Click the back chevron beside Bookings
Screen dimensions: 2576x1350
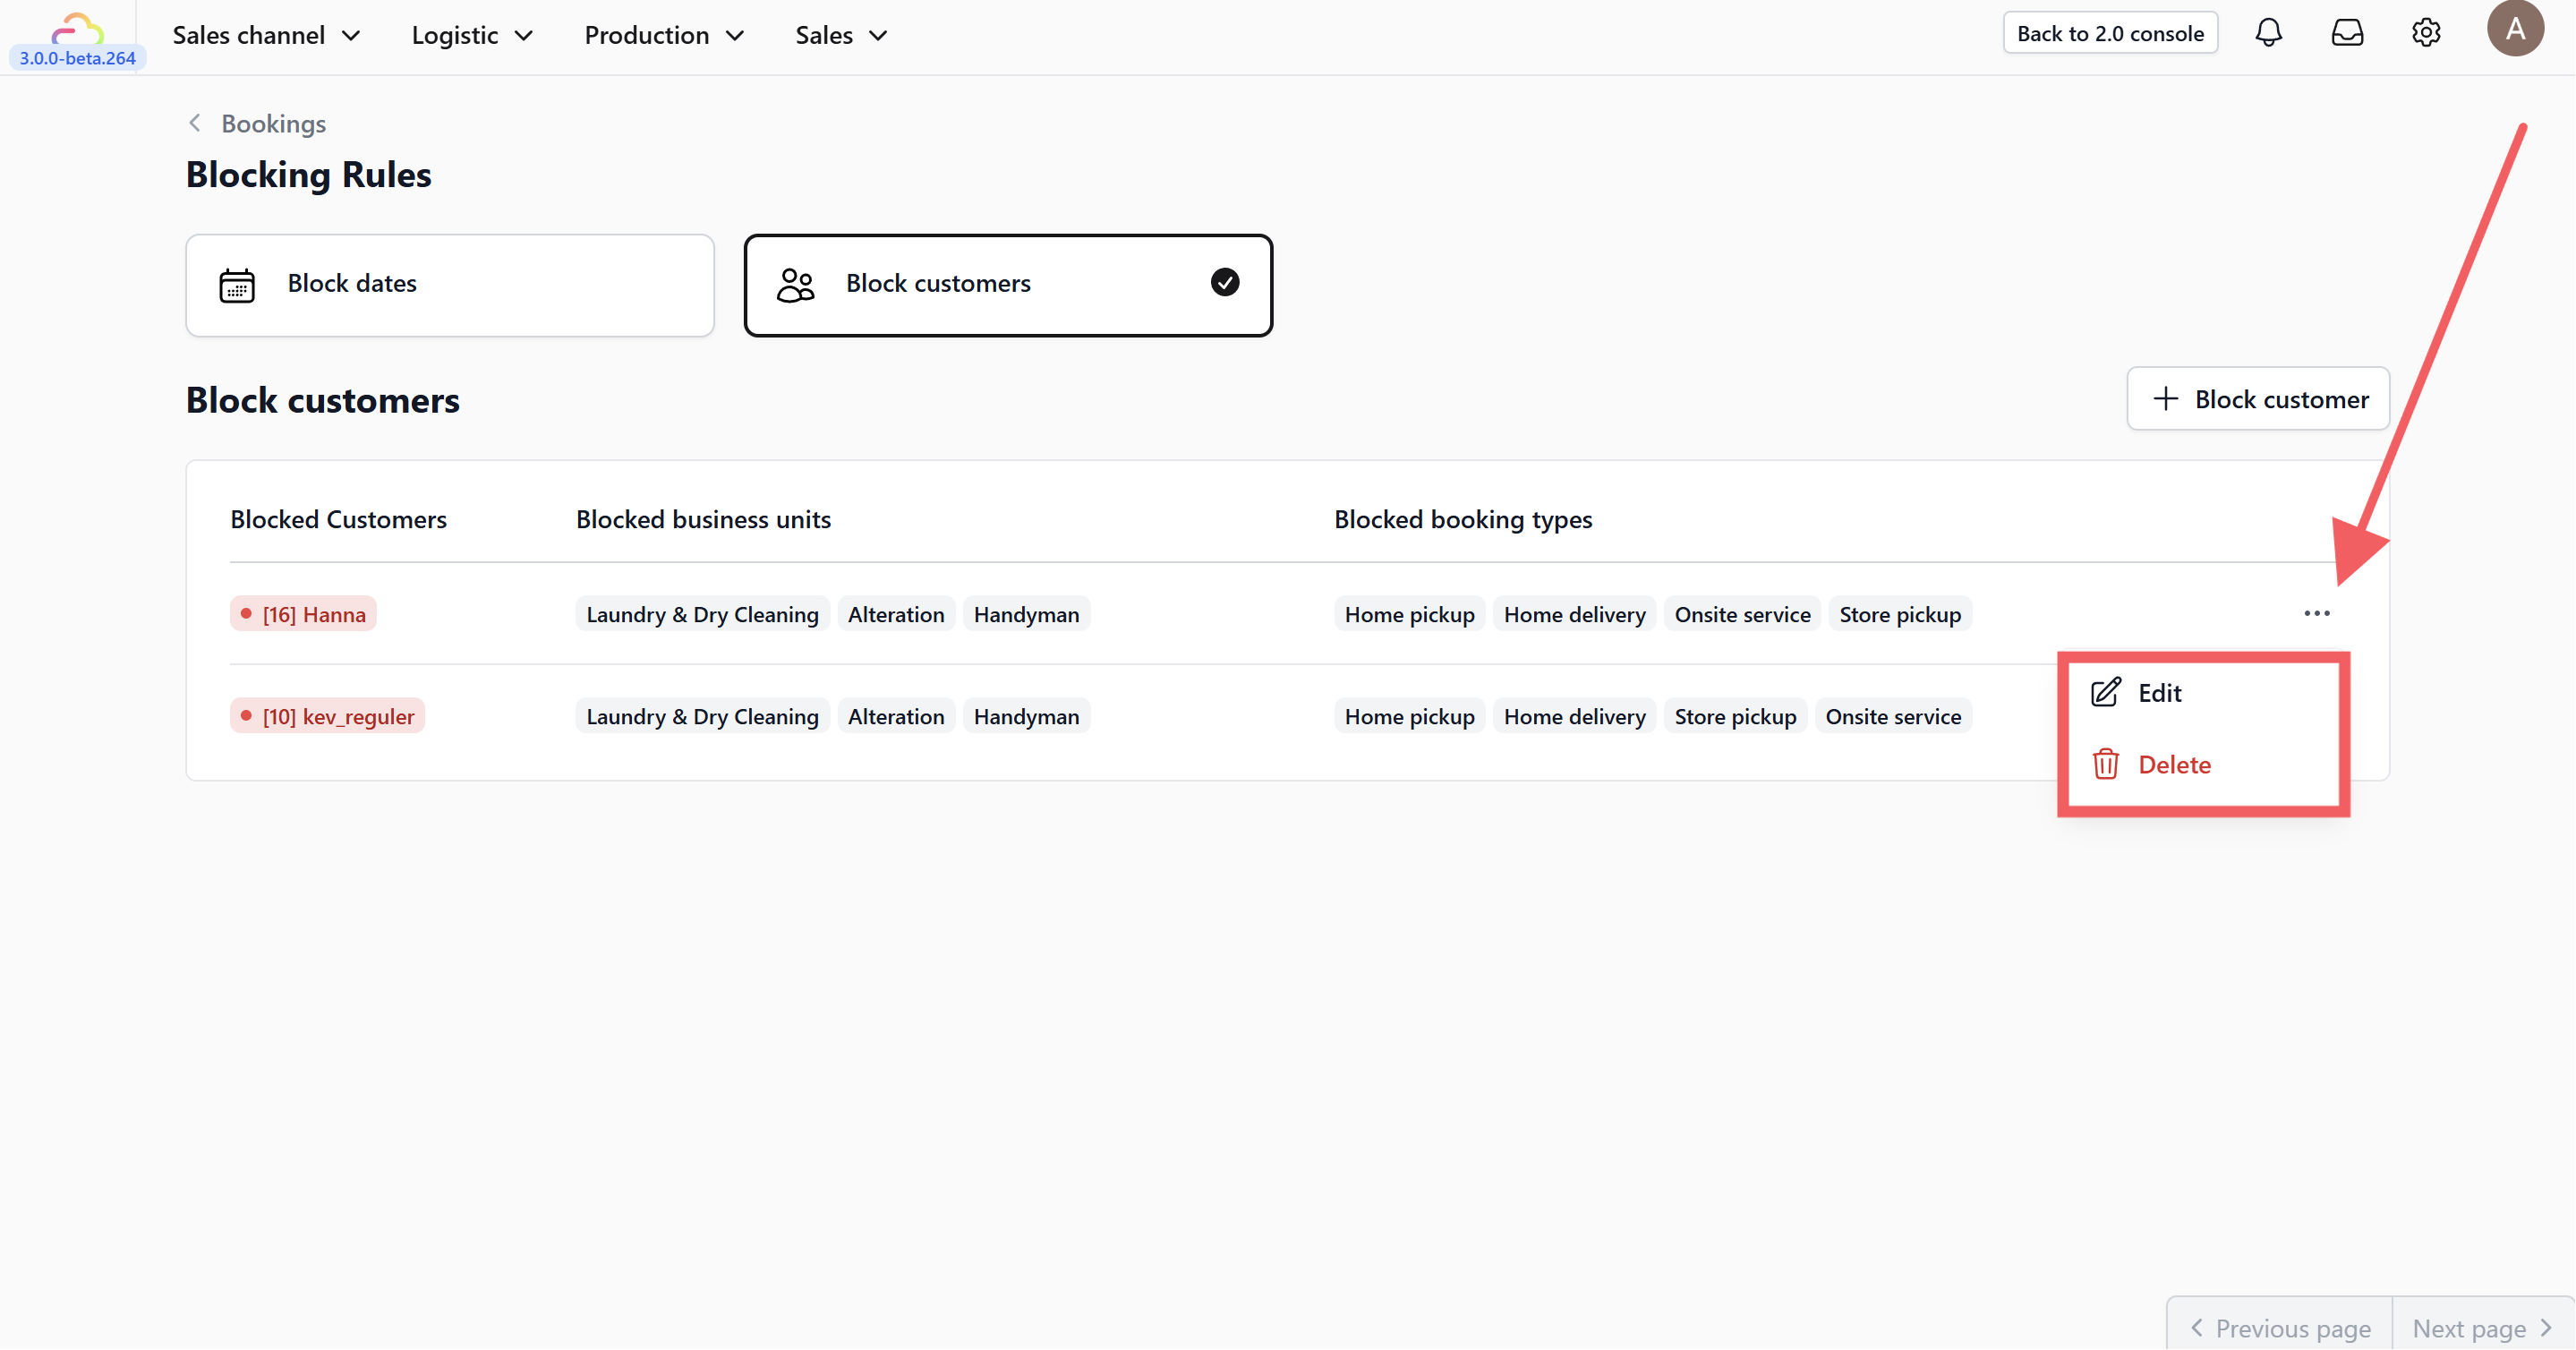point(195,123)
